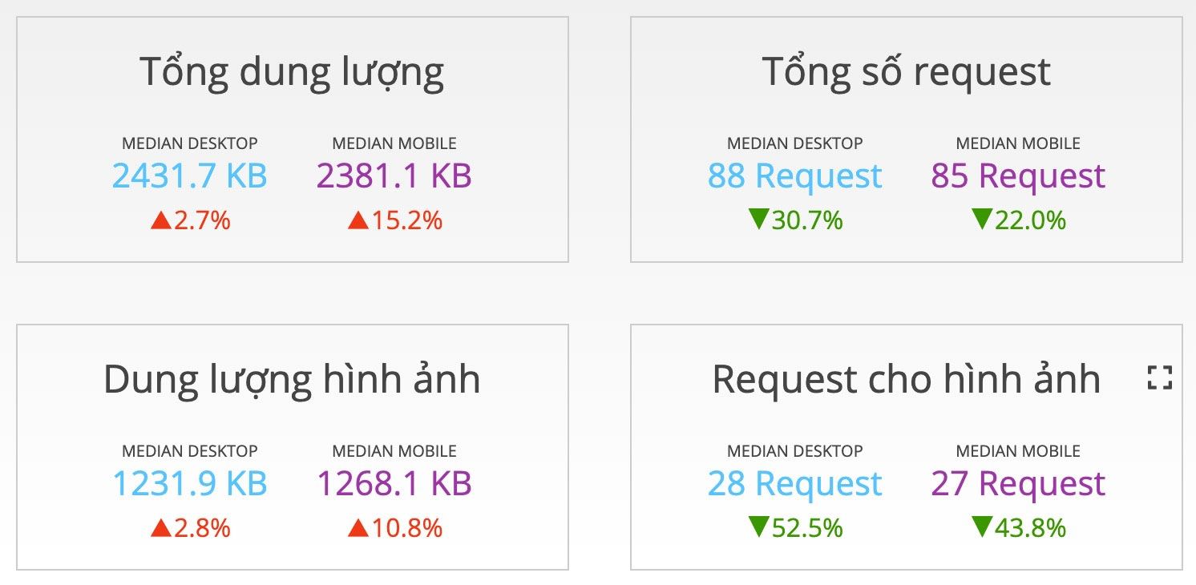Image resolution: width=1196 pixels, height=585 pixels.
Task: Expand Request cho hình ảnh card fullscreen
Action: (x=1159, y=377)
